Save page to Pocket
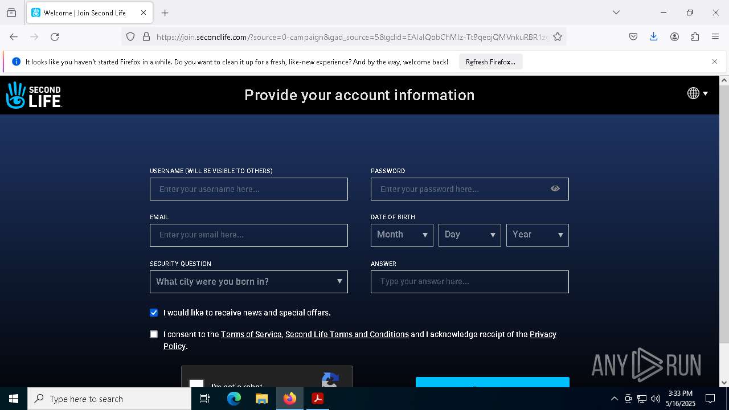 (x=633, y=37)
